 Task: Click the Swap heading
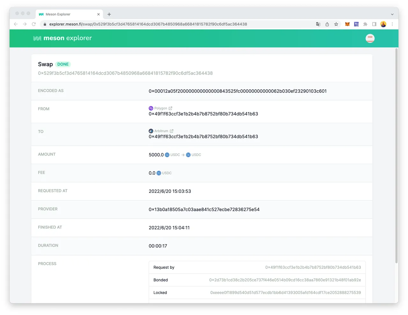click(45, 64)
